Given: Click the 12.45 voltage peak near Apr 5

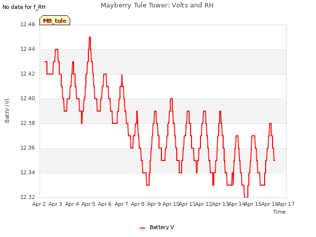Looking at the screenshot, I should point(90,37).
